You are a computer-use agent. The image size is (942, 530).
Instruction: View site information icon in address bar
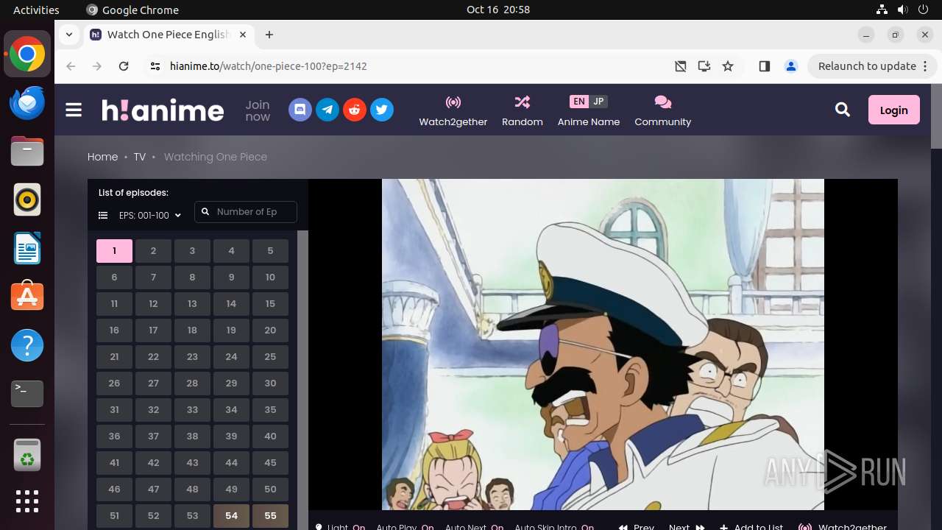tap(155, 66)
